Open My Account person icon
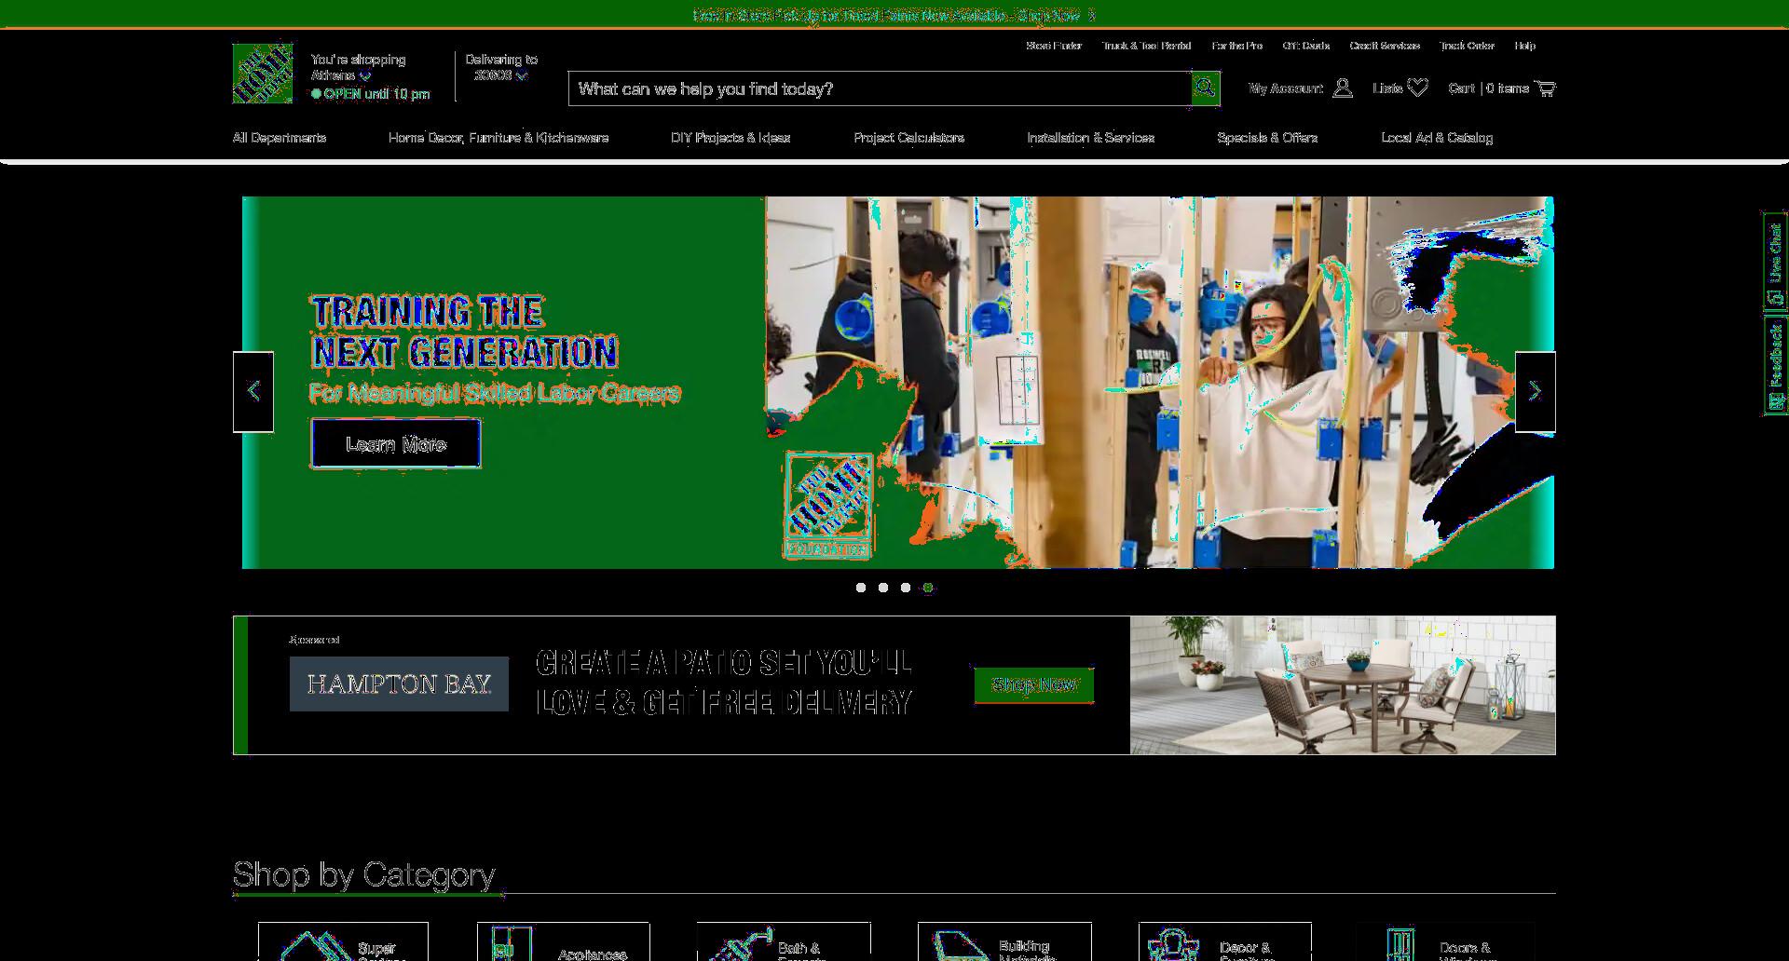1789x961 pixels. [x=1343, y=88]
